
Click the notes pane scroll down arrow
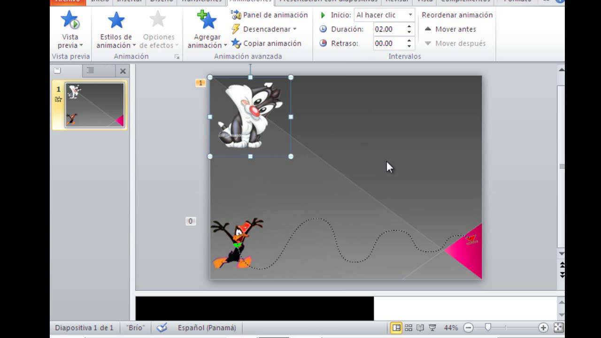pos(561,315)
